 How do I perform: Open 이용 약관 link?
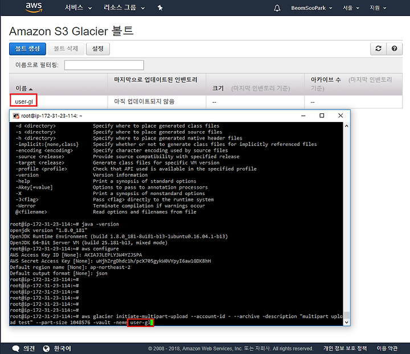point(387,348)
